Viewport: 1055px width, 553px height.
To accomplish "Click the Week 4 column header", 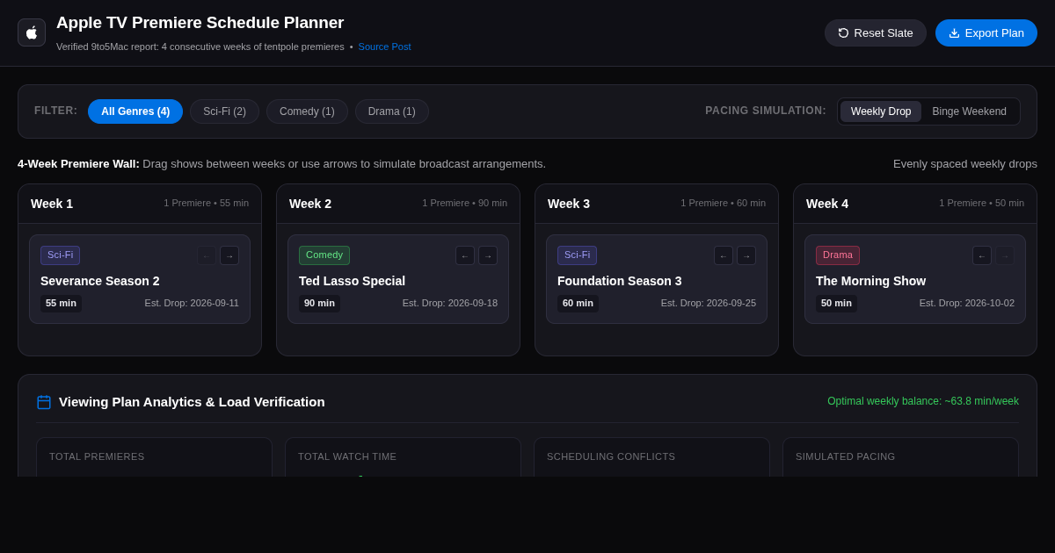I will click(915, 204).
